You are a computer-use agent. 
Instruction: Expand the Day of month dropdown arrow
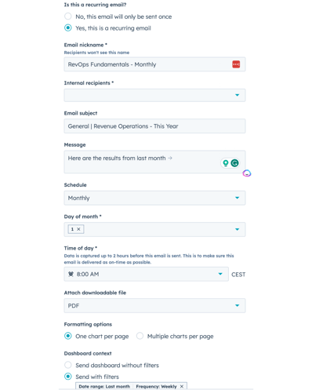tap(237, 229)
